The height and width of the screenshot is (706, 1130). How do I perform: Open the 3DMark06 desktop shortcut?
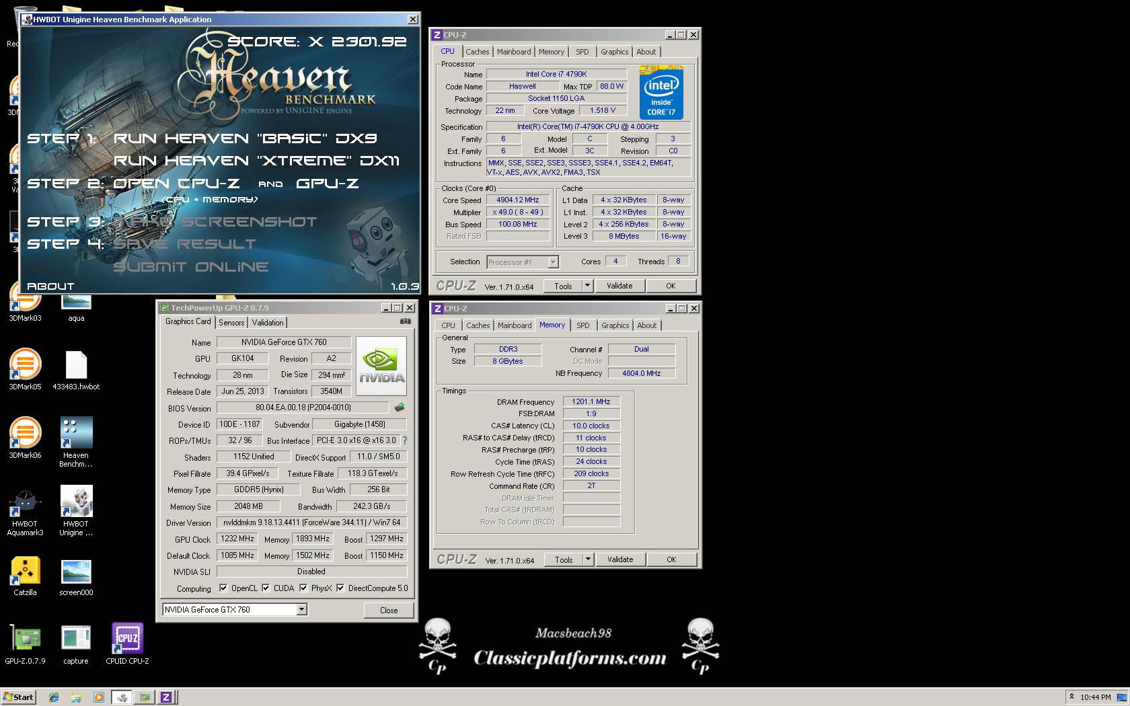pos(25,438)
